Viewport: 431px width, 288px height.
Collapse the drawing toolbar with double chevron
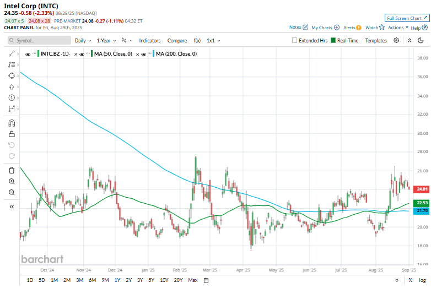coord(12,207)
